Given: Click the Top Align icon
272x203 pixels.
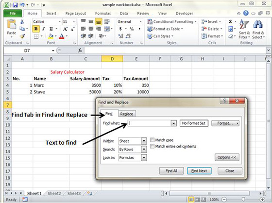Looking at the screenshot, I should click(x=84, y=21).
